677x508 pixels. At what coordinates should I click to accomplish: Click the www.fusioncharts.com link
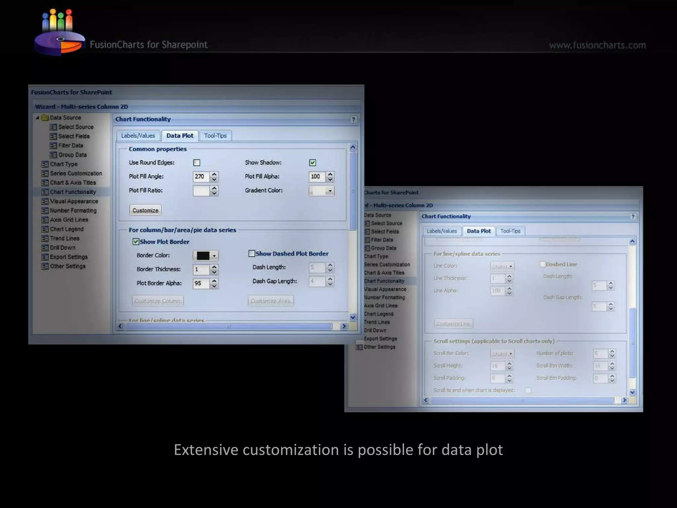[x=598, y=45]
